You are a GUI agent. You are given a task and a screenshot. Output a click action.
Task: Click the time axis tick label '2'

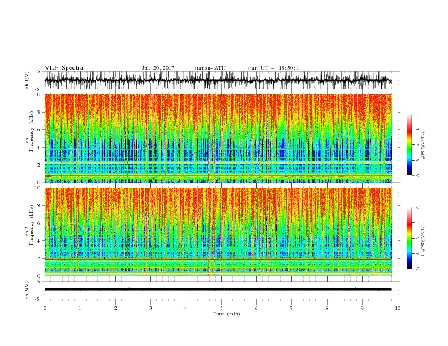[x=115, y=308]
